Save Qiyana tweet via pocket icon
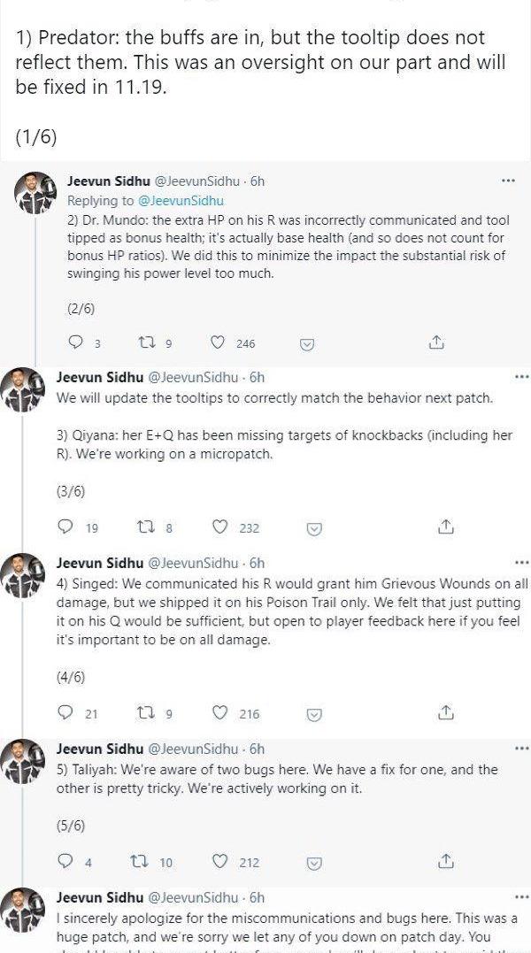Image resolution: width=531 pixels, height=953 pixels. click(312, 527)
